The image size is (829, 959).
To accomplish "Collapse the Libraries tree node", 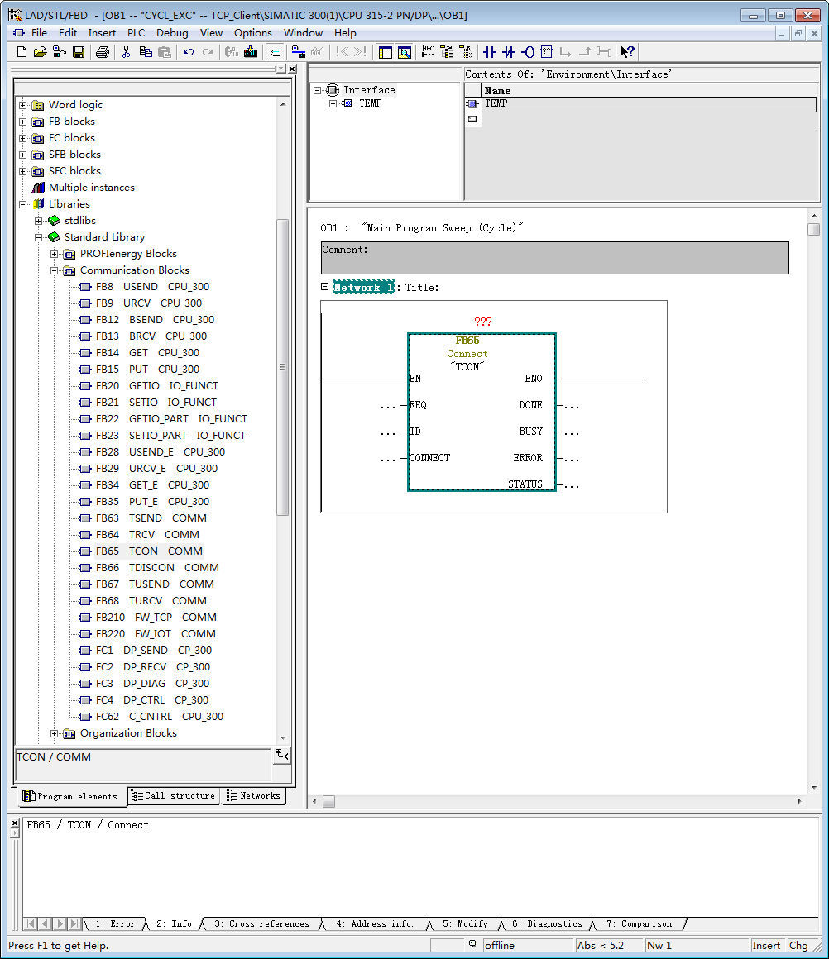I will [22, 204].
